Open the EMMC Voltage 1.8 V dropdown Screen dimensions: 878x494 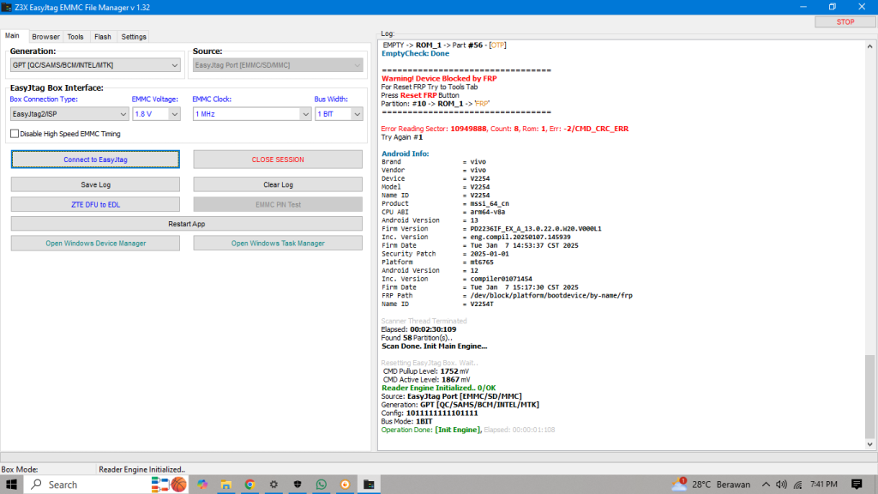click(x=156, y=114)
